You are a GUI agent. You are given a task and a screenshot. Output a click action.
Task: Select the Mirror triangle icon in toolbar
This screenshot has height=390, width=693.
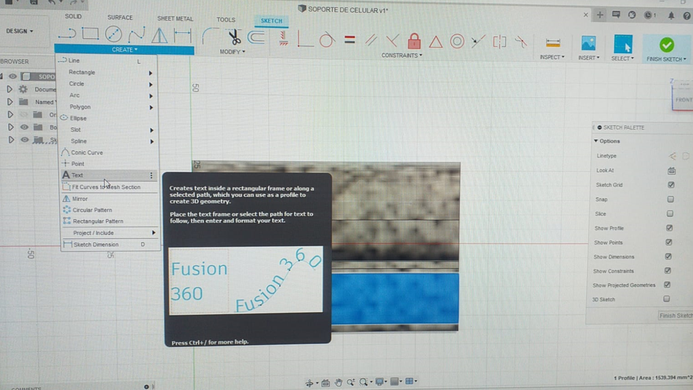coord(159,35)
